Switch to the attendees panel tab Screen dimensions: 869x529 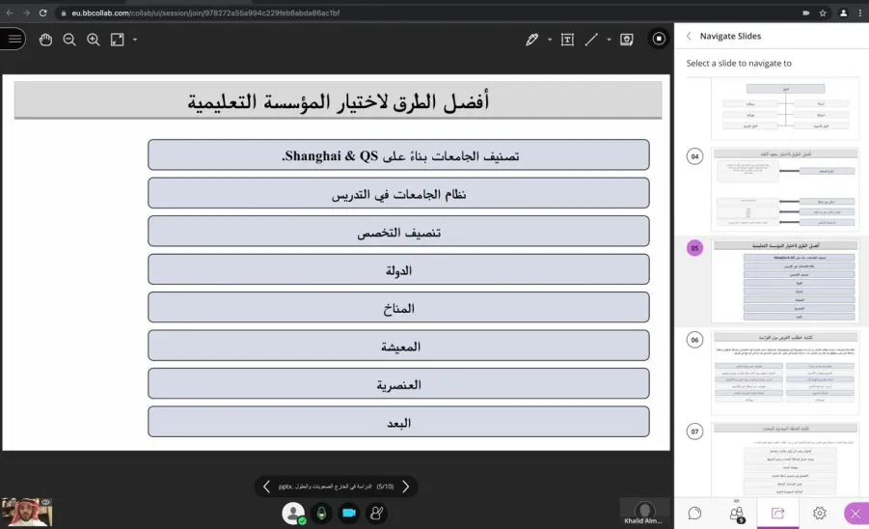(737, 513)
